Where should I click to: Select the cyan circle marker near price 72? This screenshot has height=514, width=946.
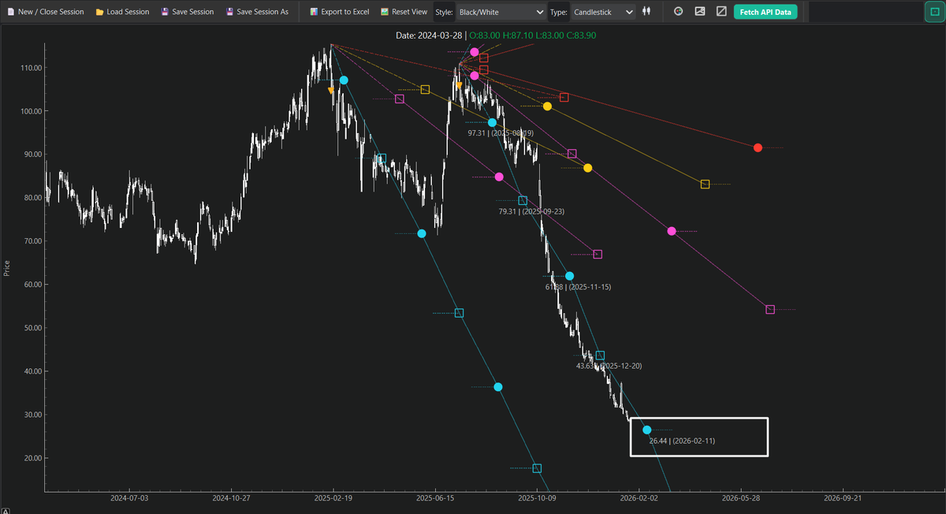421,233
